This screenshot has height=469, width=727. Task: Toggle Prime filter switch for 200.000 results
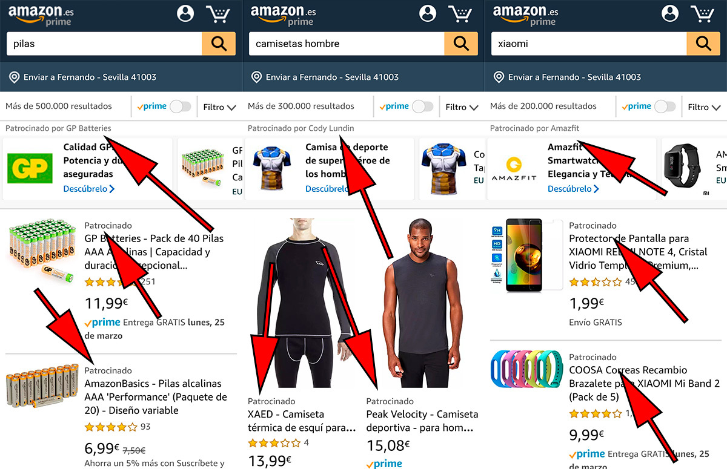[x=665, y=107]
